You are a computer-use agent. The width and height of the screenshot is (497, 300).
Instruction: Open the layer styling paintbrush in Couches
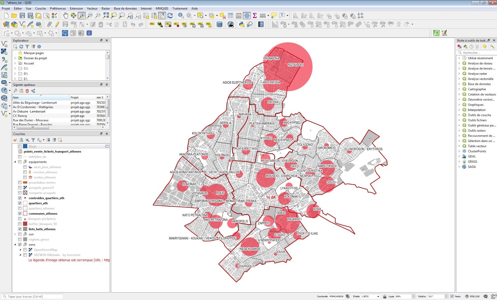15,140
